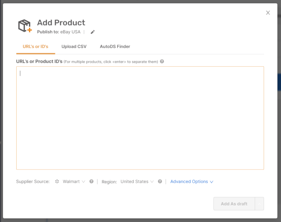Click the Add Product box icon
Image resolution: width=281 pixels, height=222 pixels.
click(x=25, y=26)
